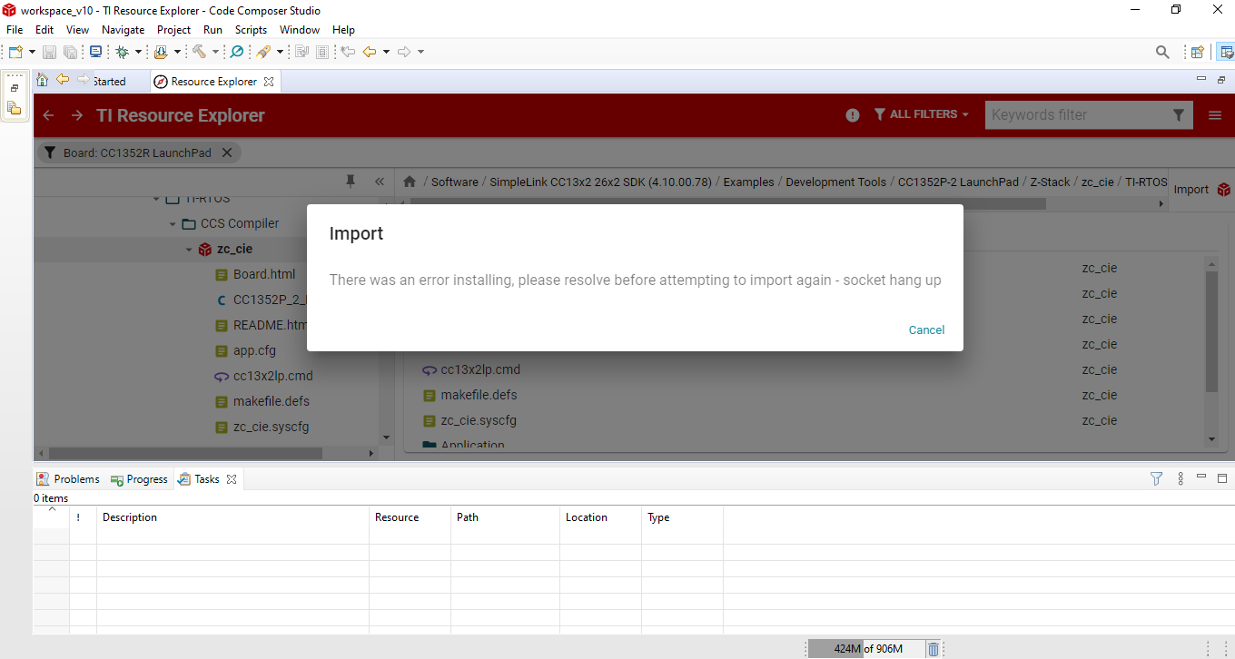
Task: Click the Home icon near Getting Started tab
Action: (42, 80)
